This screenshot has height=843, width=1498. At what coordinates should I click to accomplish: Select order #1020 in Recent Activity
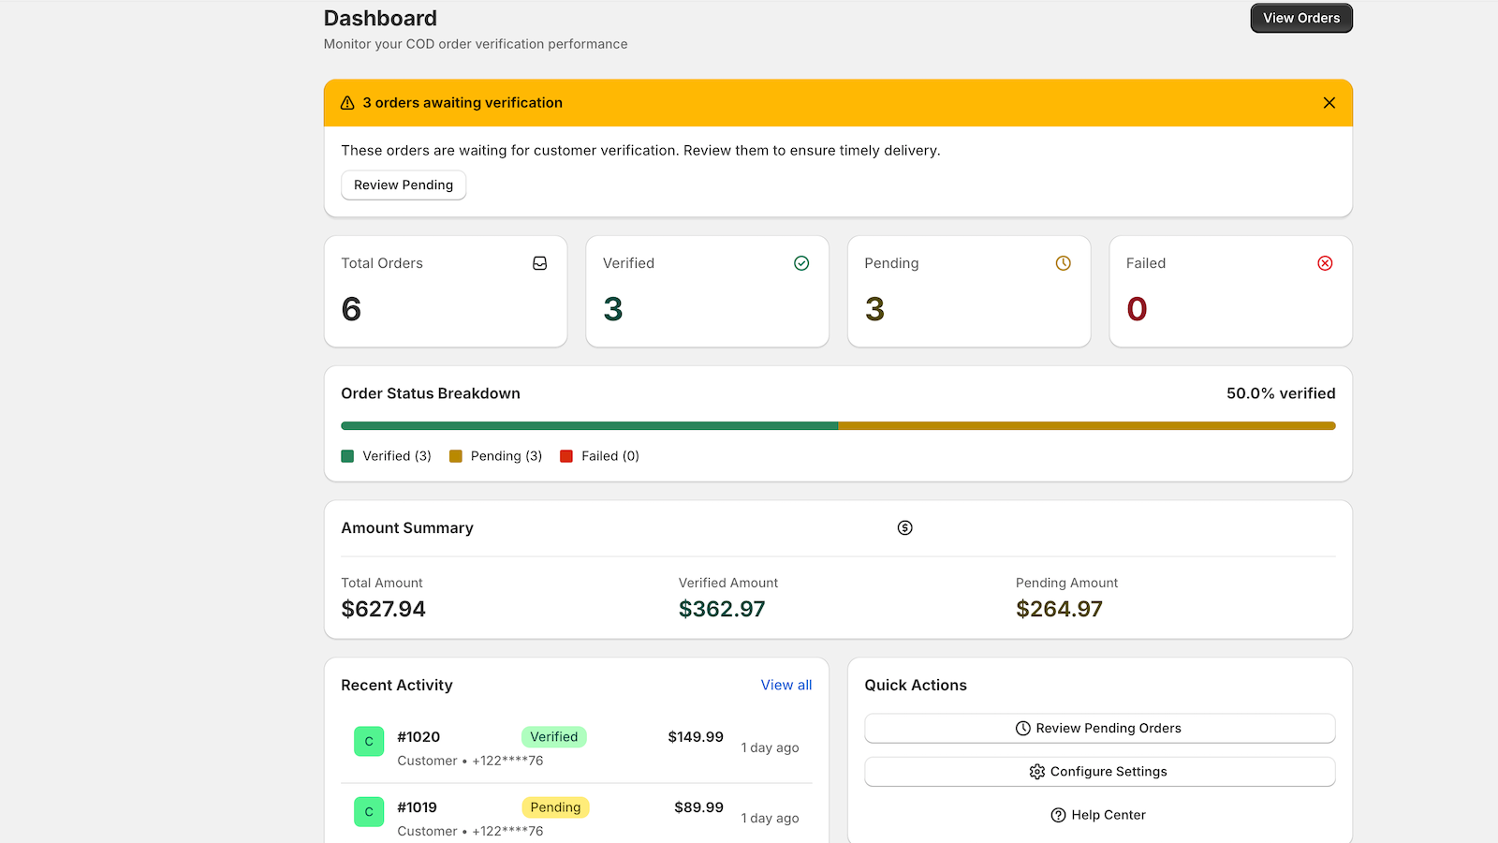pos(419,737)
